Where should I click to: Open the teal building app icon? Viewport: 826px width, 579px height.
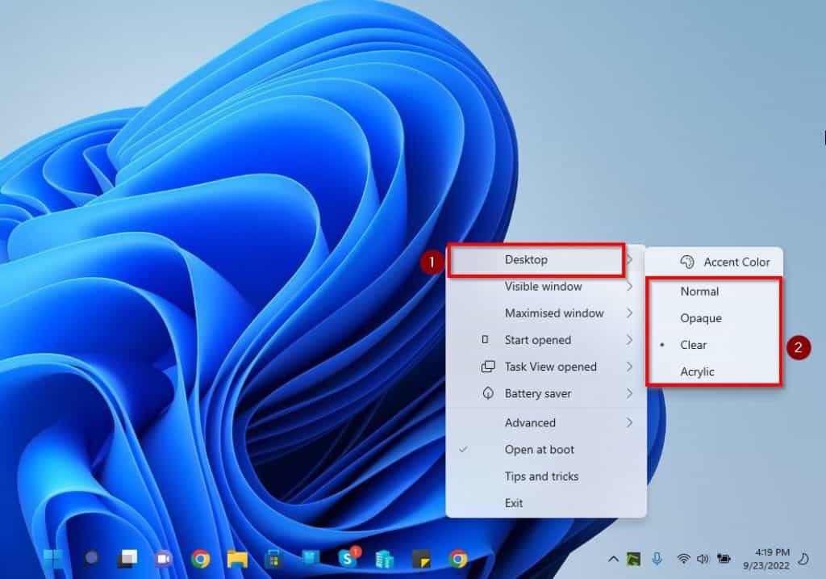tap(385, 559)
